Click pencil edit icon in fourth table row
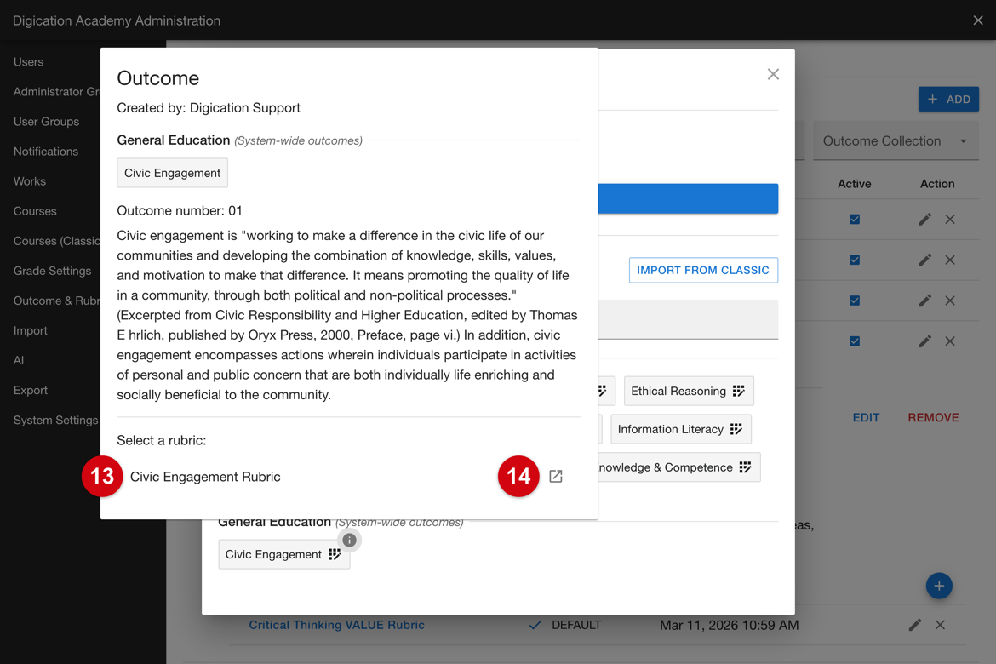The width and height of the screenshot is (996, 664). click(x=924, y=341)
